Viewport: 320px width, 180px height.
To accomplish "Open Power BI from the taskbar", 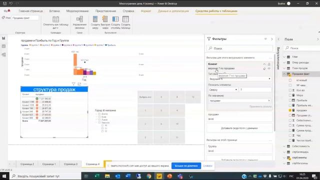I will 159,176.
